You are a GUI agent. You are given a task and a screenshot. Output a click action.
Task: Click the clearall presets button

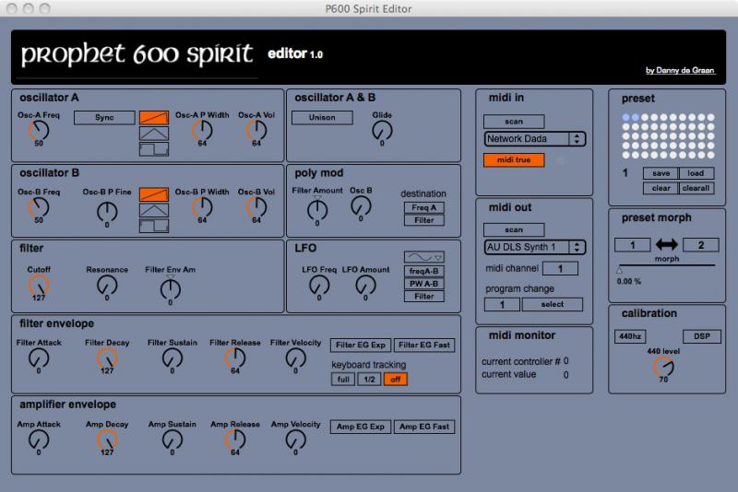tap(696, 188)
